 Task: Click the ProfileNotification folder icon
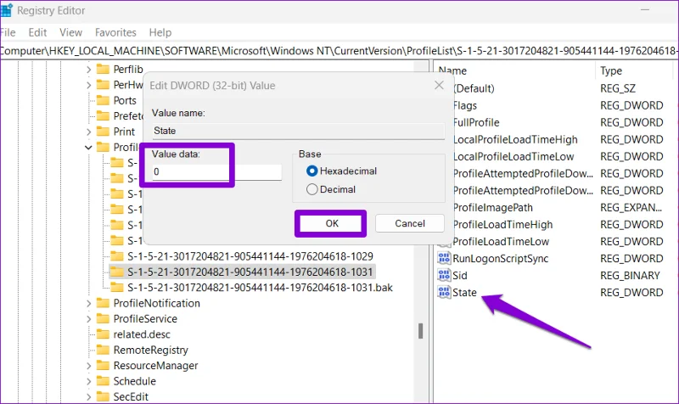tap(103, 303)
